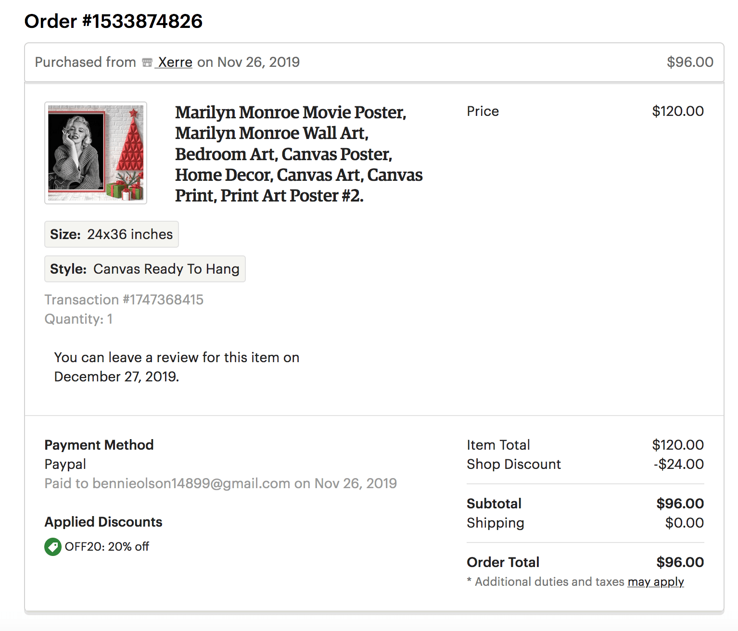Select the Size 24x36 inches tag

click(x=112, y=234)
